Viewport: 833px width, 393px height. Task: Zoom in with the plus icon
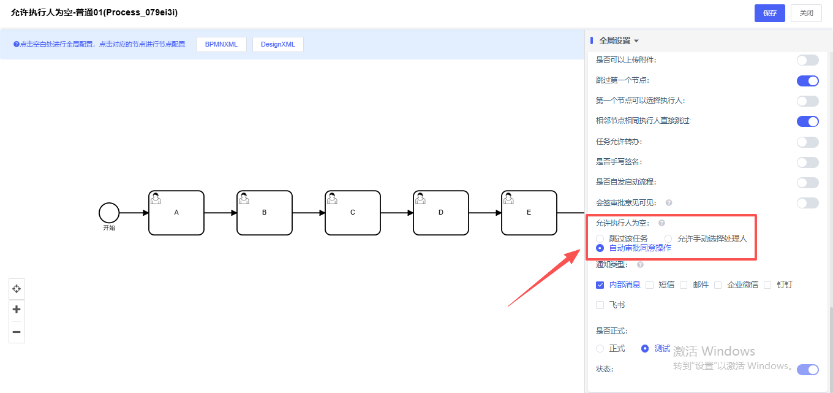[17, 310]
